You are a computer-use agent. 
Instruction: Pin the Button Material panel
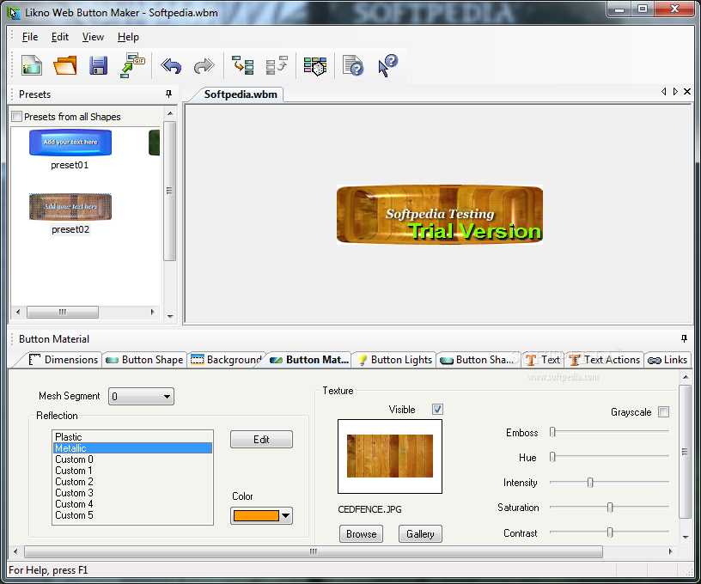(x=684, y=338)
